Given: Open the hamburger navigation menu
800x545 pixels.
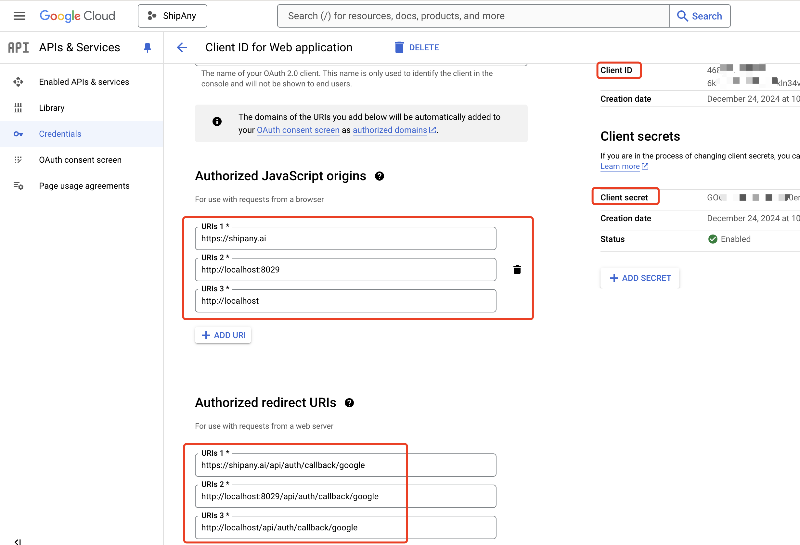Looking at the screenshot, I should pos(19,16).
